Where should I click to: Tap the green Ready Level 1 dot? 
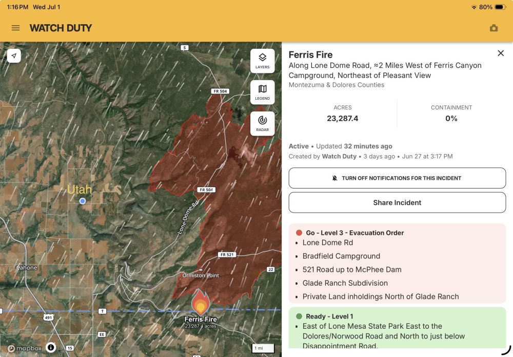tap(299, 316)
